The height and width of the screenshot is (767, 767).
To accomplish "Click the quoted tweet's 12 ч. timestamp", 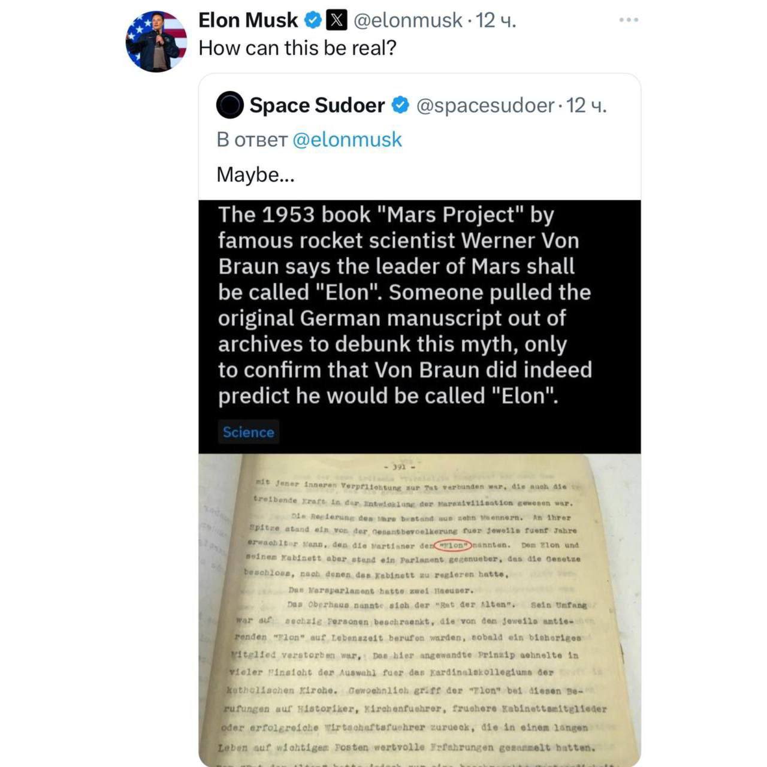I will tap(587, 105).
